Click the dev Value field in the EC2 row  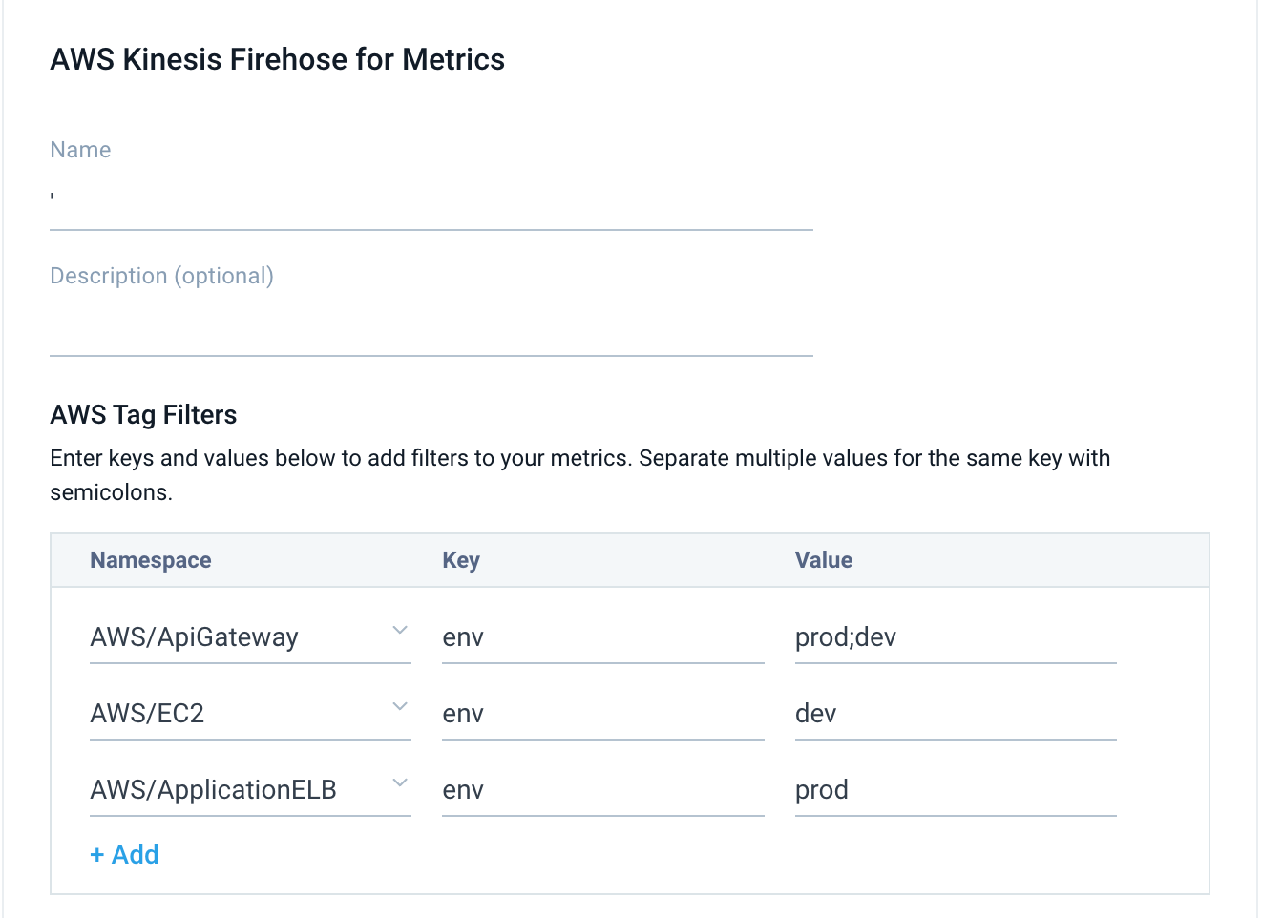tap(955, 713)
